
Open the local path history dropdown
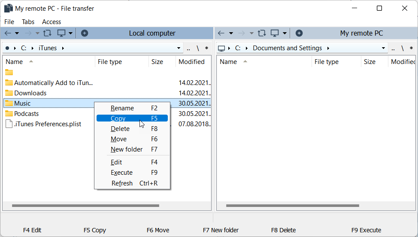(179, 48)
